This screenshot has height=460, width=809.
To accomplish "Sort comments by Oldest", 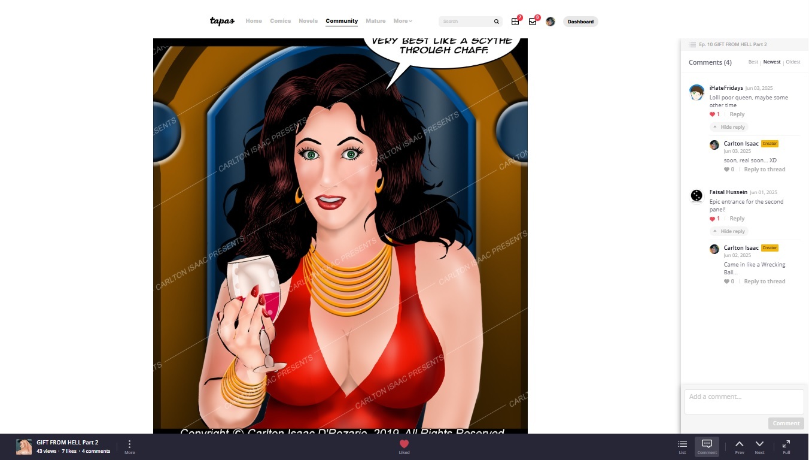I will tap(793, 62).
